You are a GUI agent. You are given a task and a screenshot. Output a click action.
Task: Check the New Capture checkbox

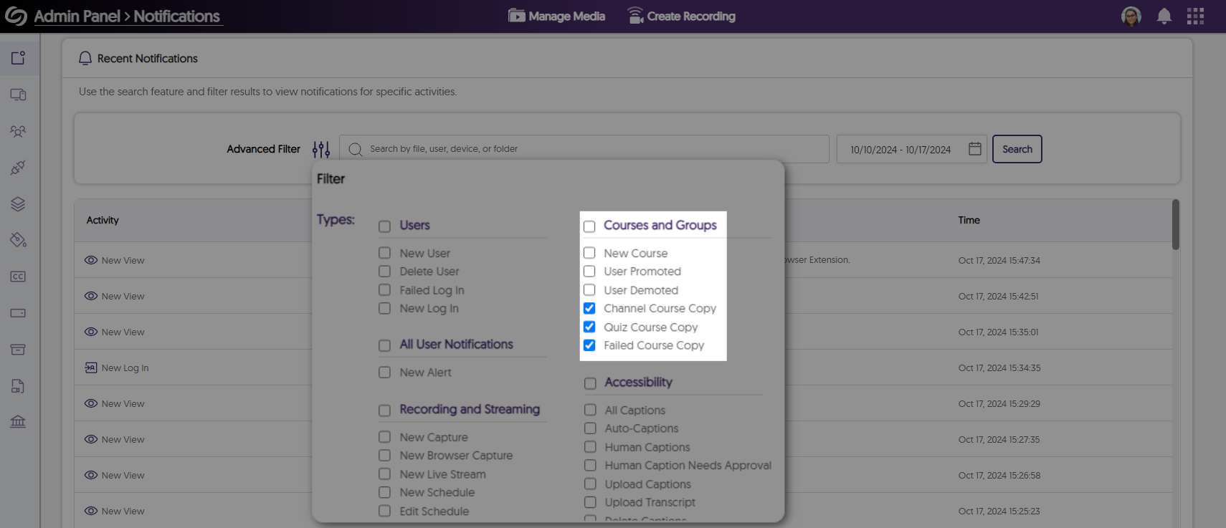point(385,437)
